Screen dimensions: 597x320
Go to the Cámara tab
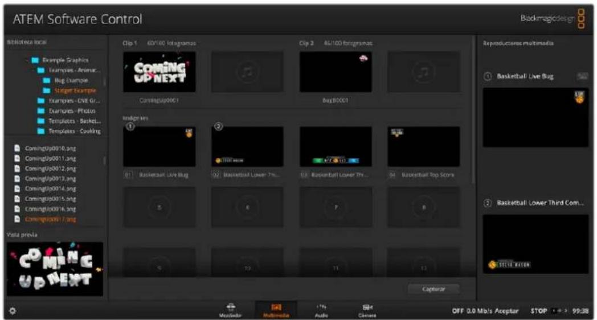(x=367, y=310)
